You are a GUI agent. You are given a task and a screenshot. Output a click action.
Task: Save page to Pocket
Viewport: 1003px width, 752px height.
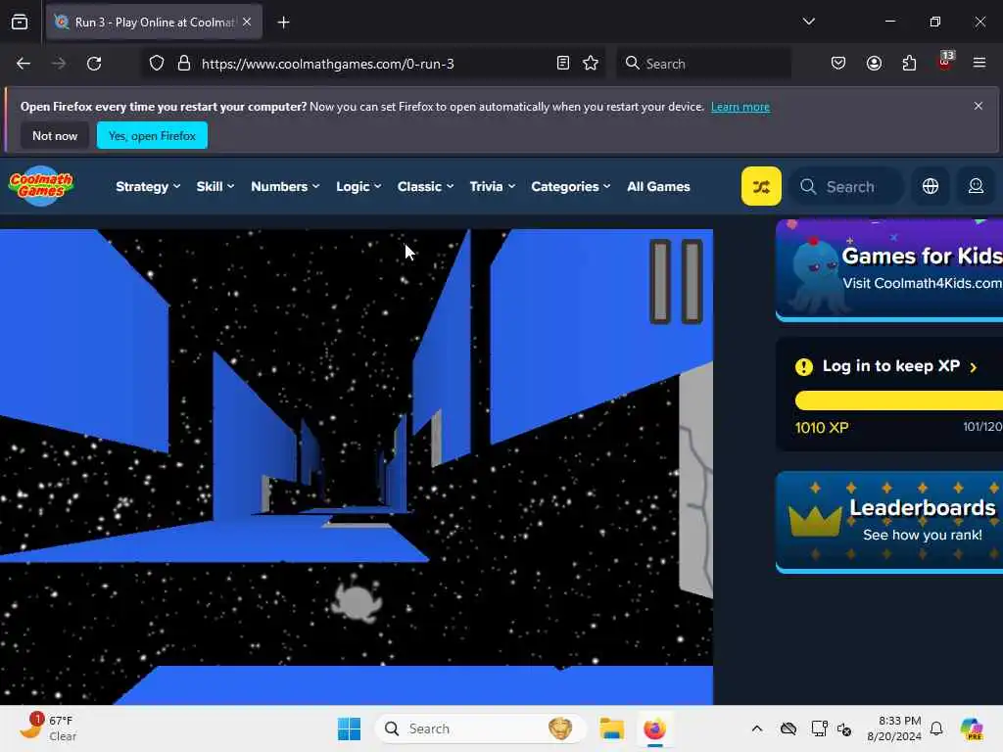tap(838, 64)
